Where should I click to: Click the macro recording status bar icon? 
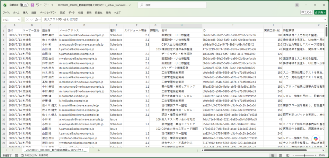[x=17, y=155]
